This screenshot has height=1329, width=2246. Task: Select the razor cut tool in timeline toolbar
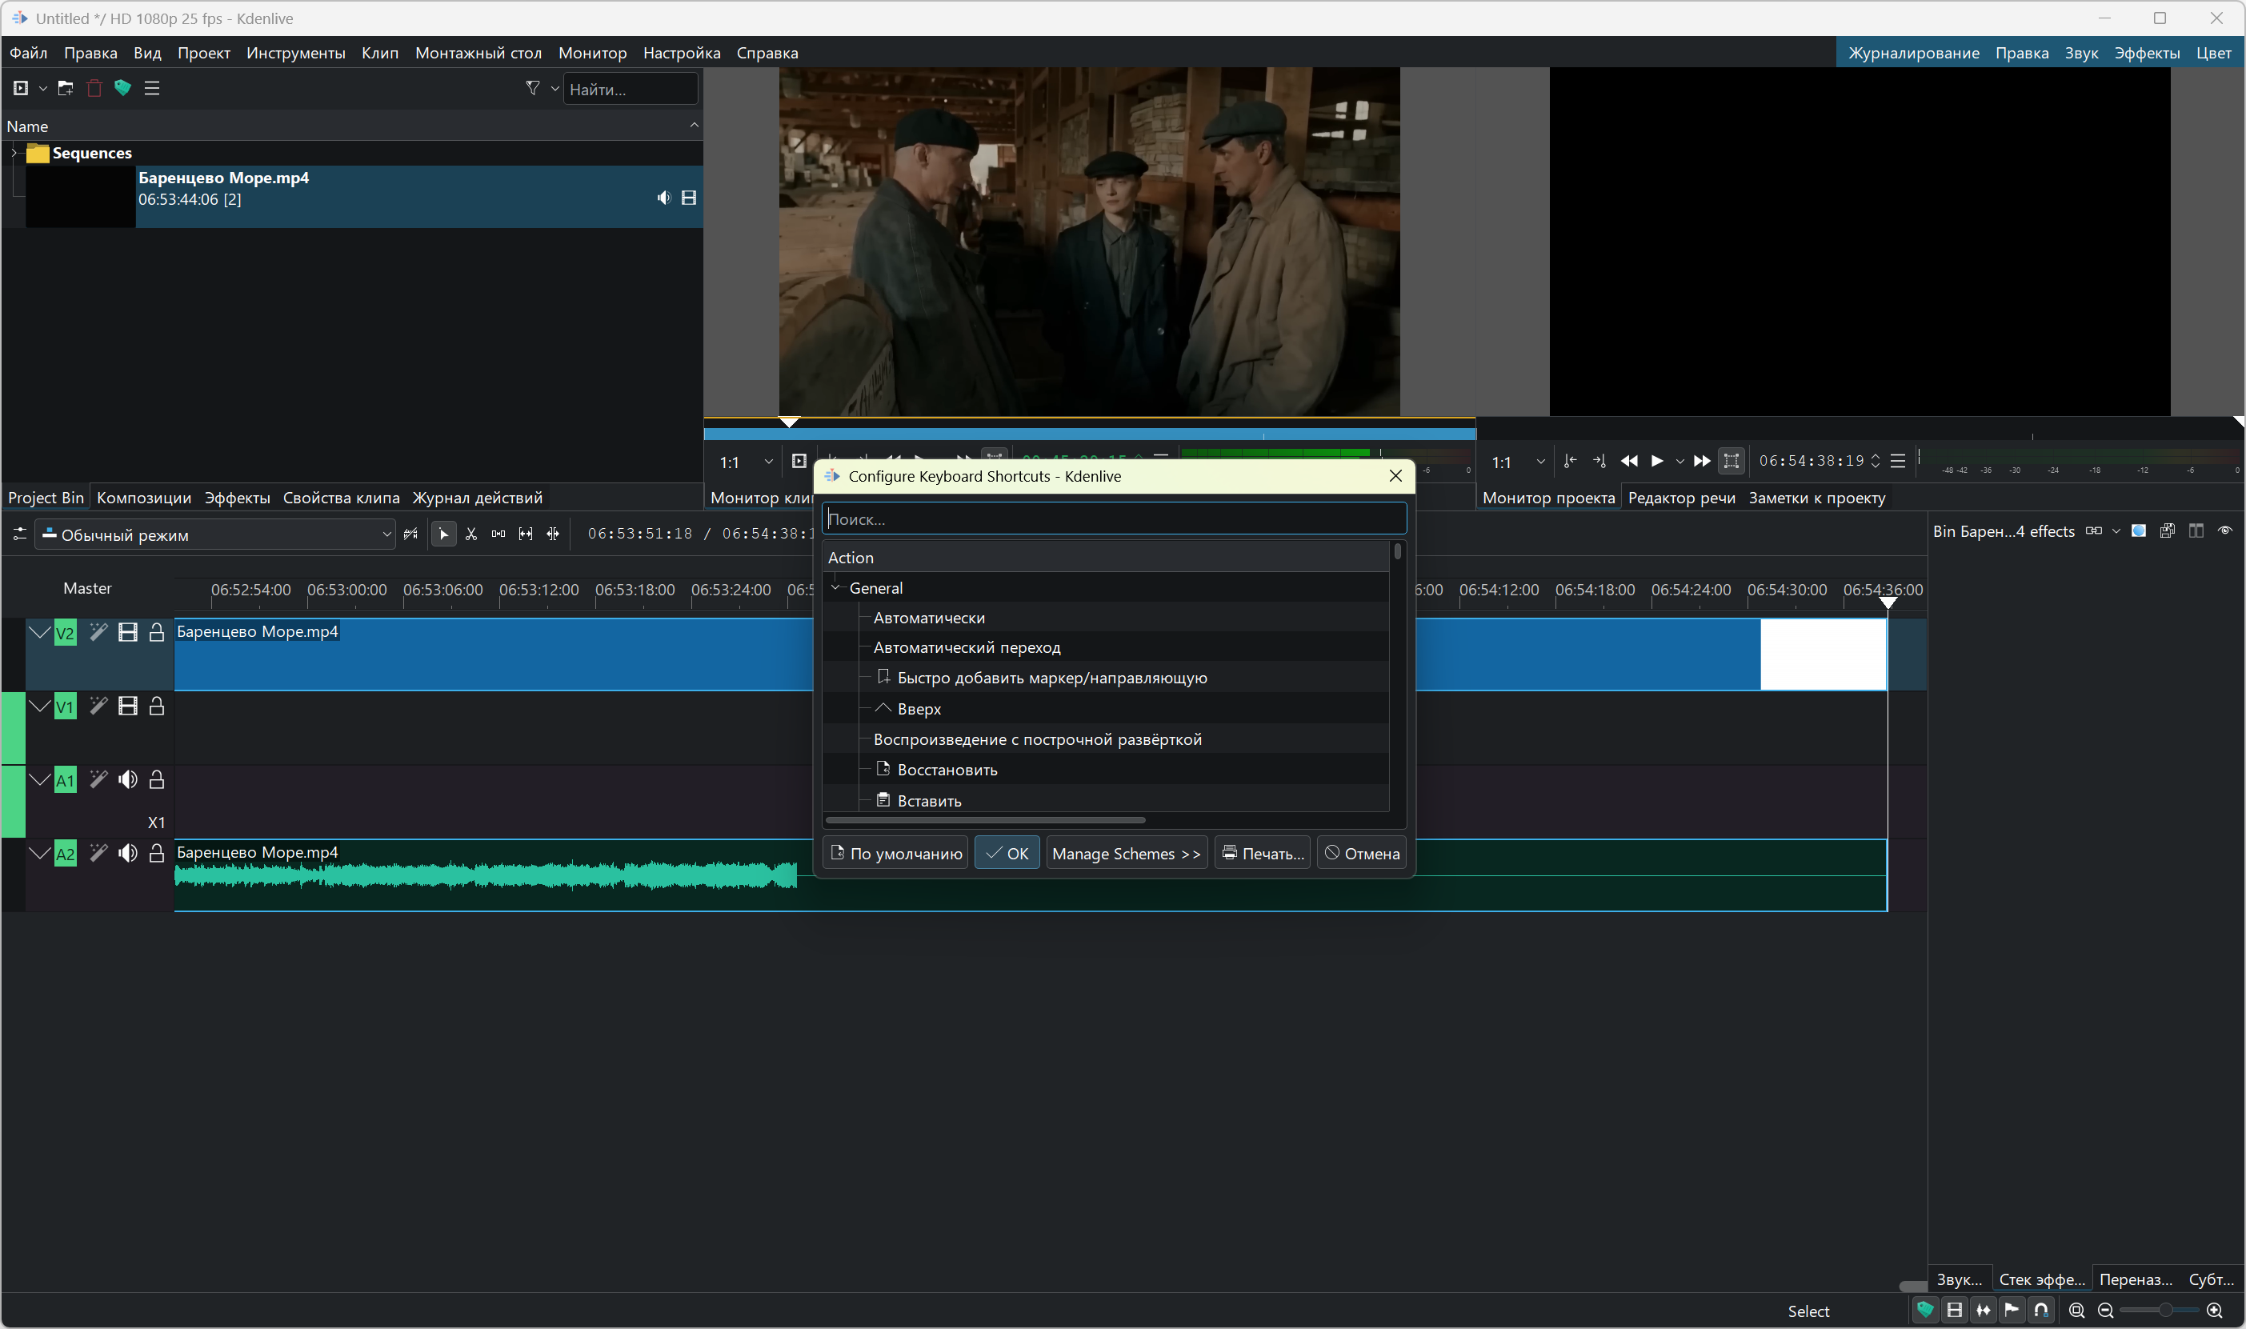point(471,534)
